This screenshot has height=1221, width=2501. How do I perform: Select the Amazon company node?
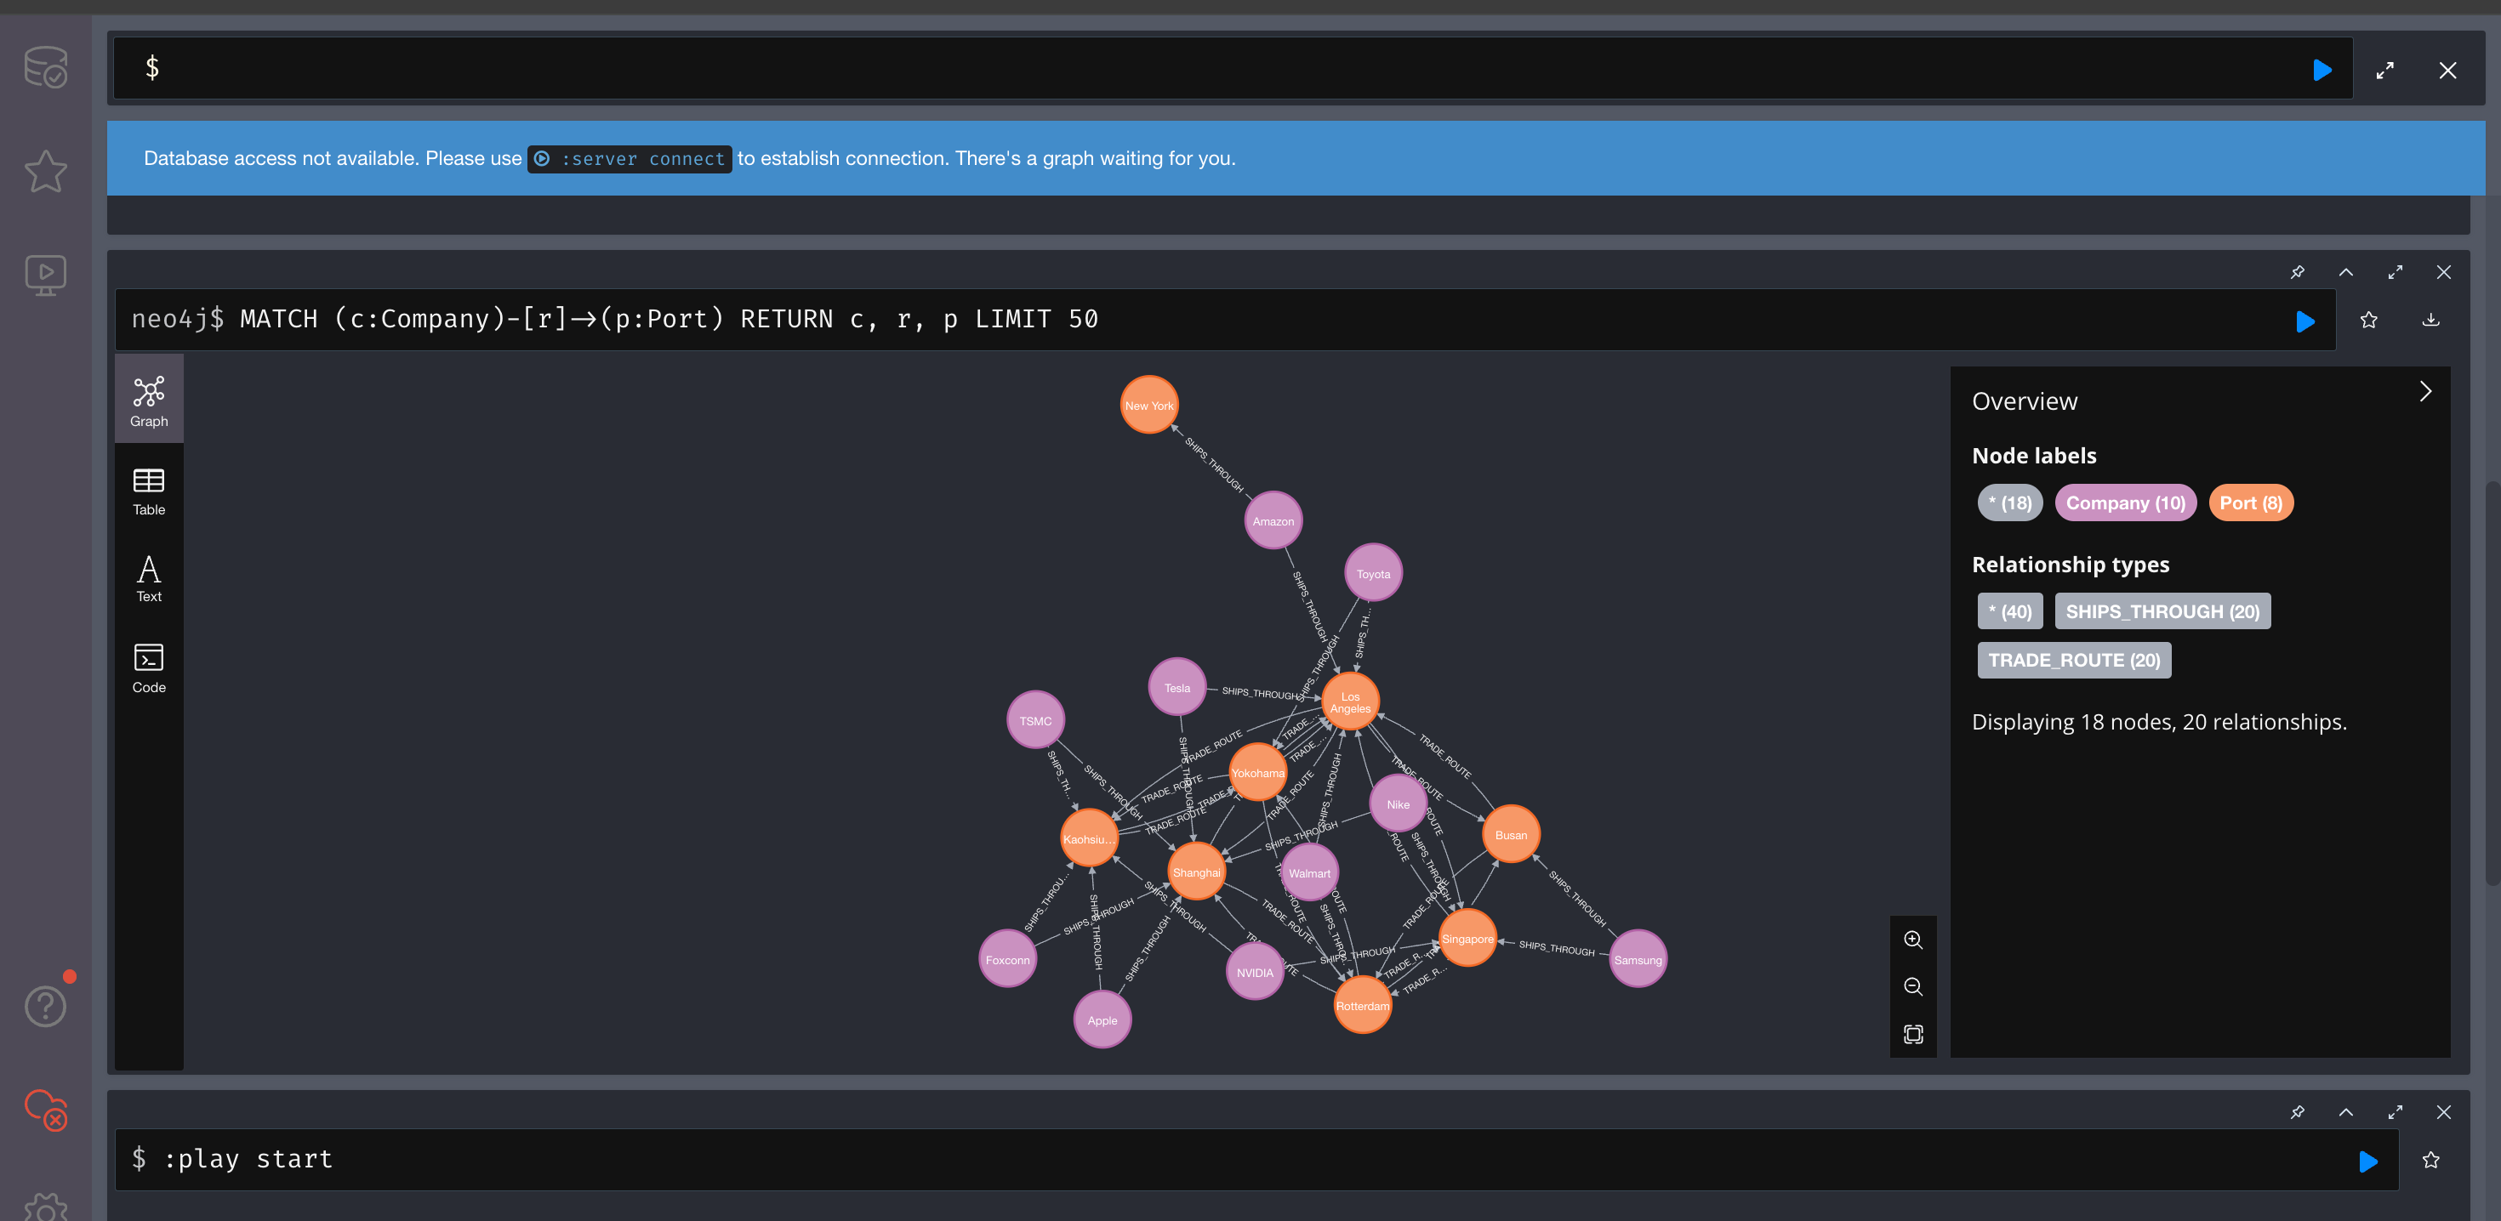click(x=1273, y=520)
